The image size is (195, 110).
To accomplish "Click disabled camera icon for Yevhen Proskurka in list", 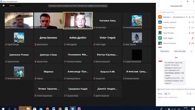I will (193, 43).
